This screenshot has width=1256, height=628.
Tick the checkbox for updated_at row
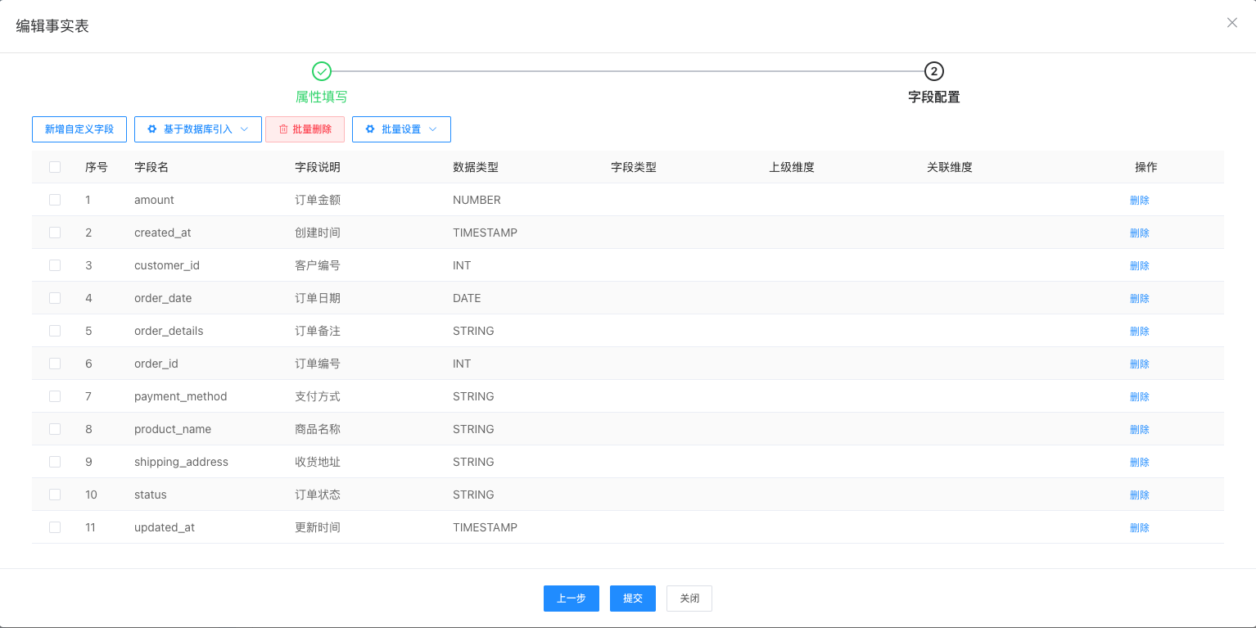[x=55, y=527]
